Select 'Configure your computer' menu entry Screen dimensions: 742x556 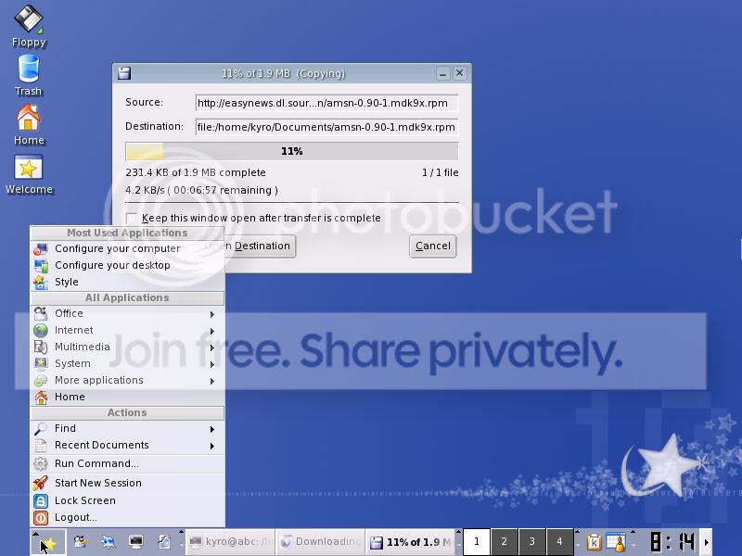click(x=117, y=248)
